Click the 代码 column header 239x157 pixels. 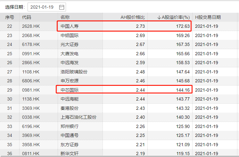pos(27,17)
